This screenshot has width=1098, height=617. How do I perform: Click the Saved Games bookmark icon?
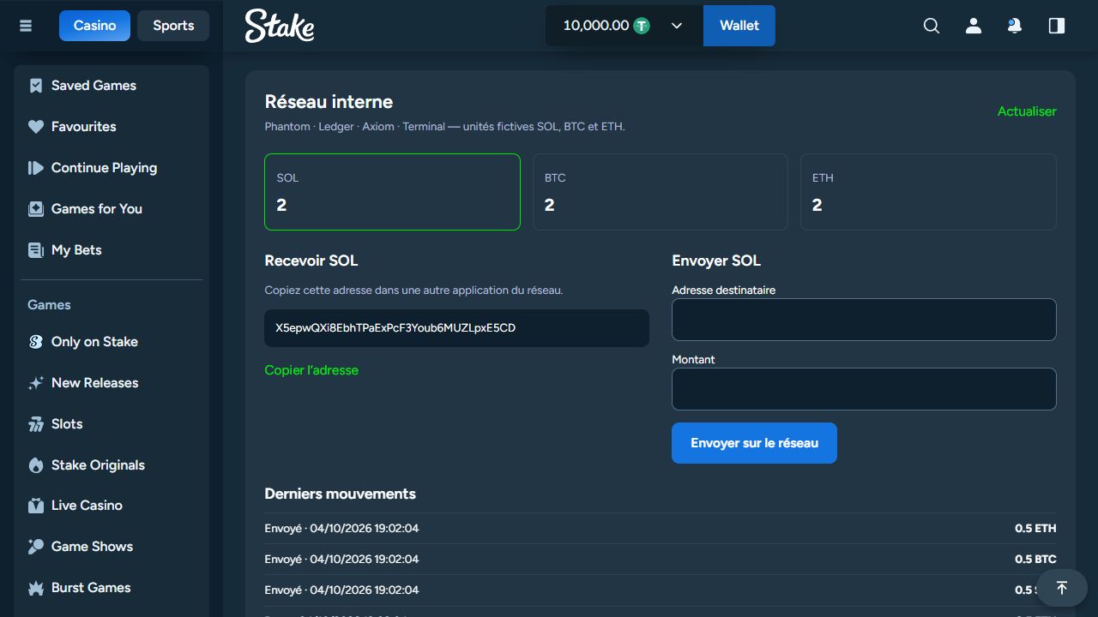36,86
